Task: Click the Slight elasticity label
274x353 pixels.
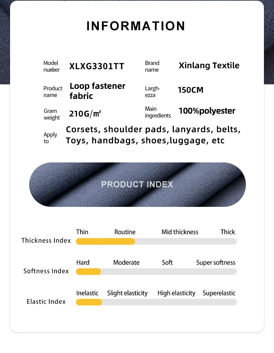Action: click(127, 293)
